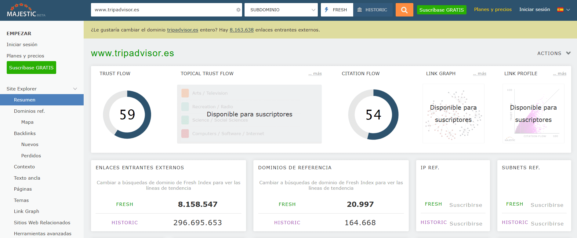Open Texto ancla in the sidebar
577x238 pixels.
tap(27, 178)
